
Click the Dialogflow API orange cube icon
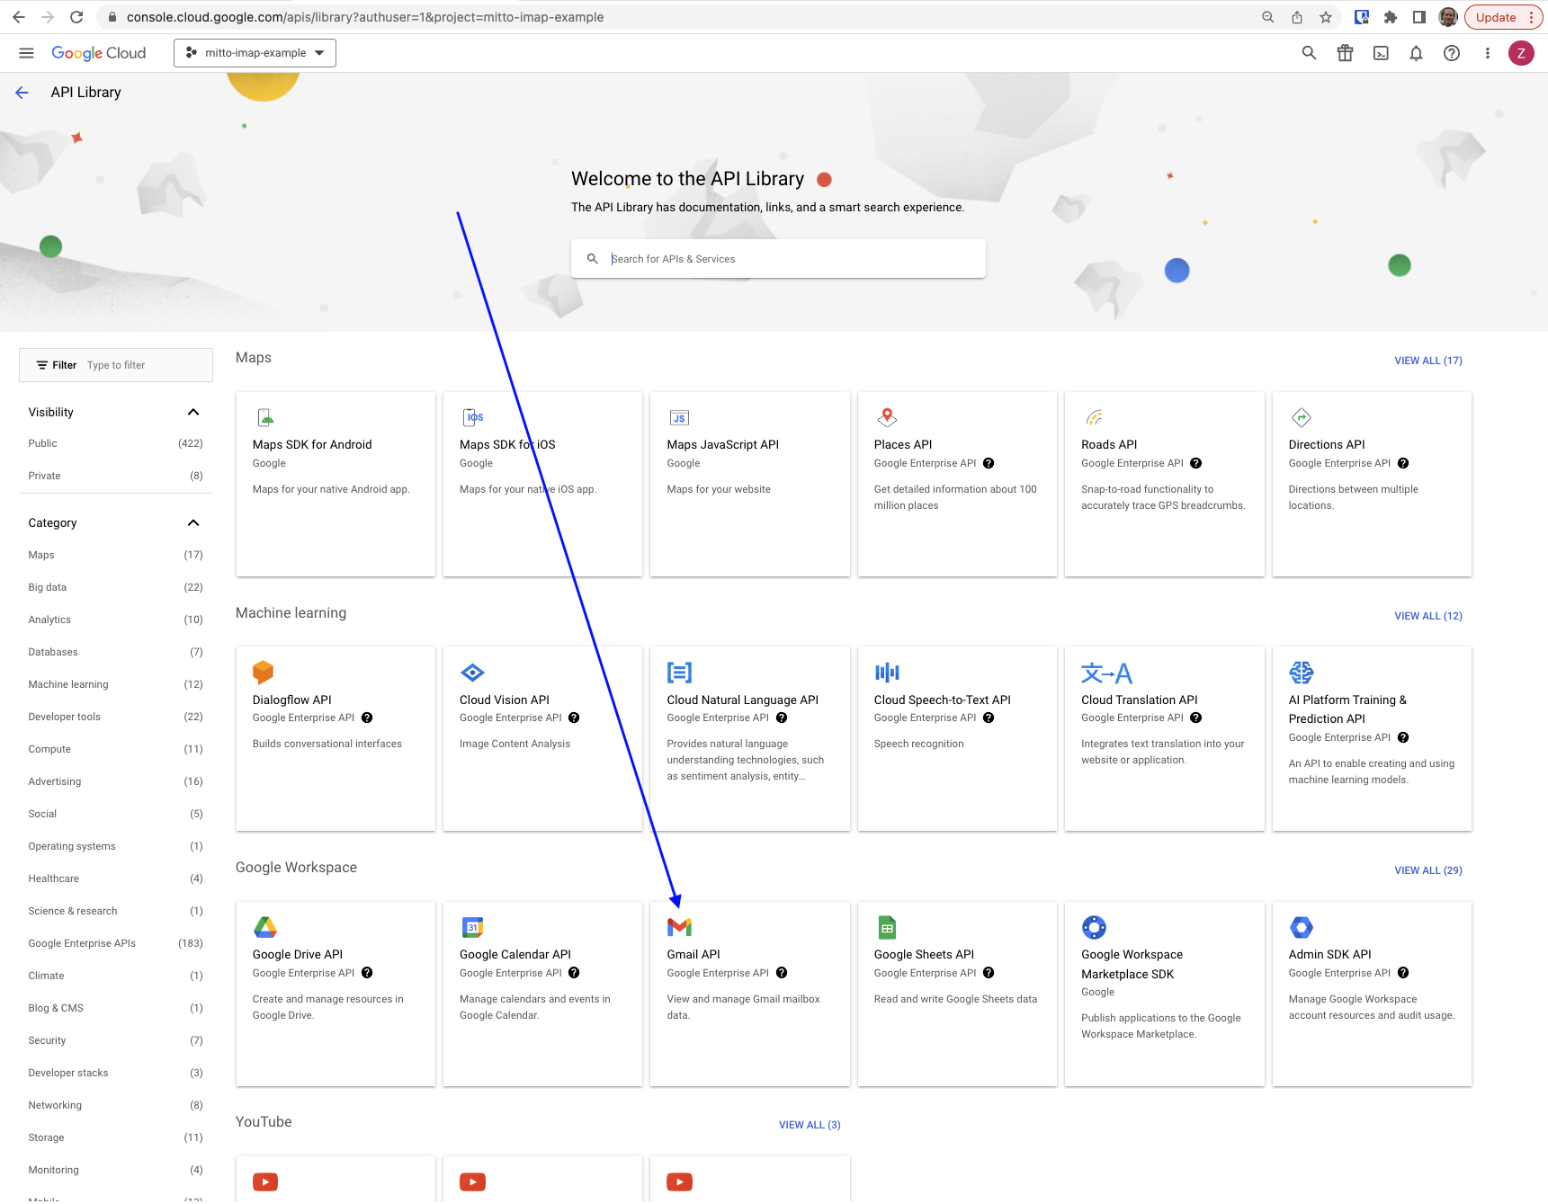pyautogui.click(x=263, y=673)
